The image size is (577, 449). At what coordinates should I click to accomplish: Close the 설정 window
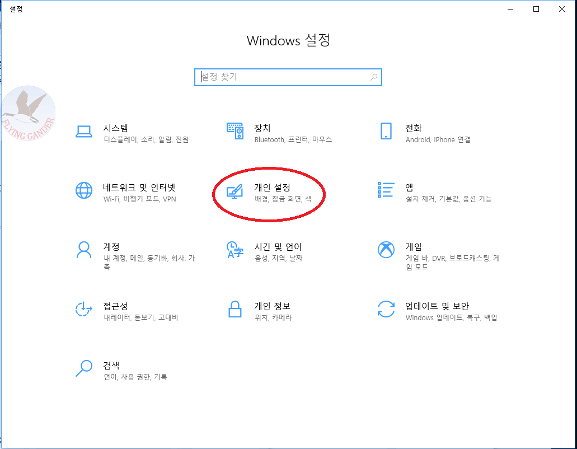[562, 9]
